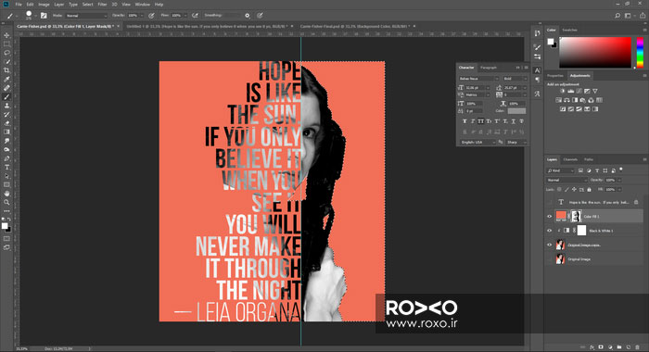Add a Levels adjustment
The image size is (649, 352).
click(571, 91)
